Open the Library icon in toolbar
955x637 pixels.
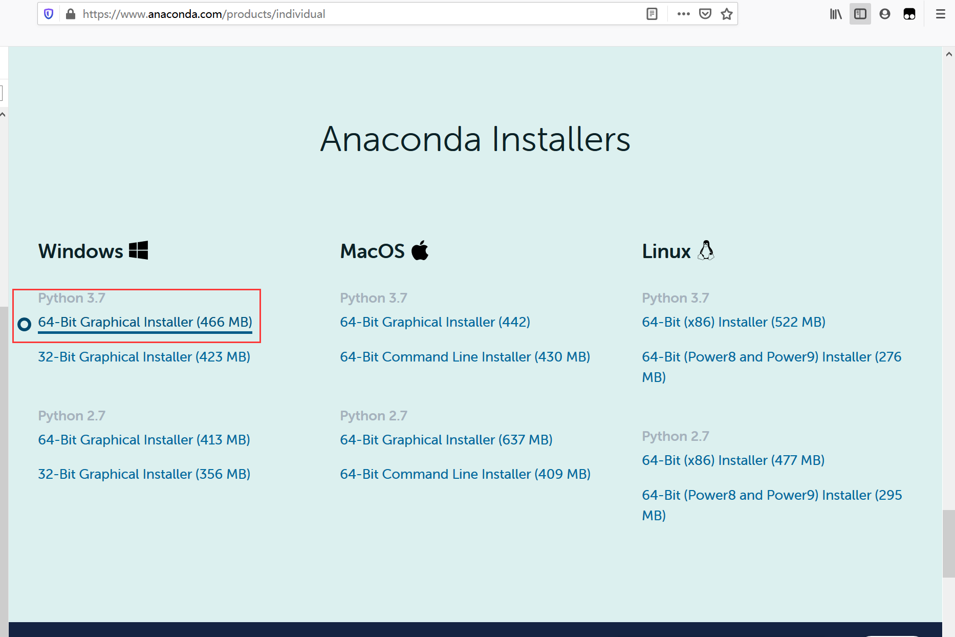pyautogui.click(x=836, y=14)
